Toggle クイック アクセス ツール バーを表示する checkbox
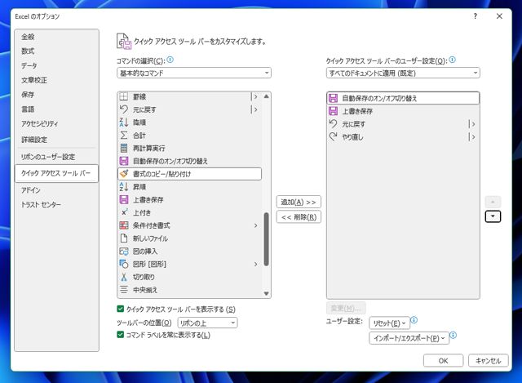 [x=121, y=309]
